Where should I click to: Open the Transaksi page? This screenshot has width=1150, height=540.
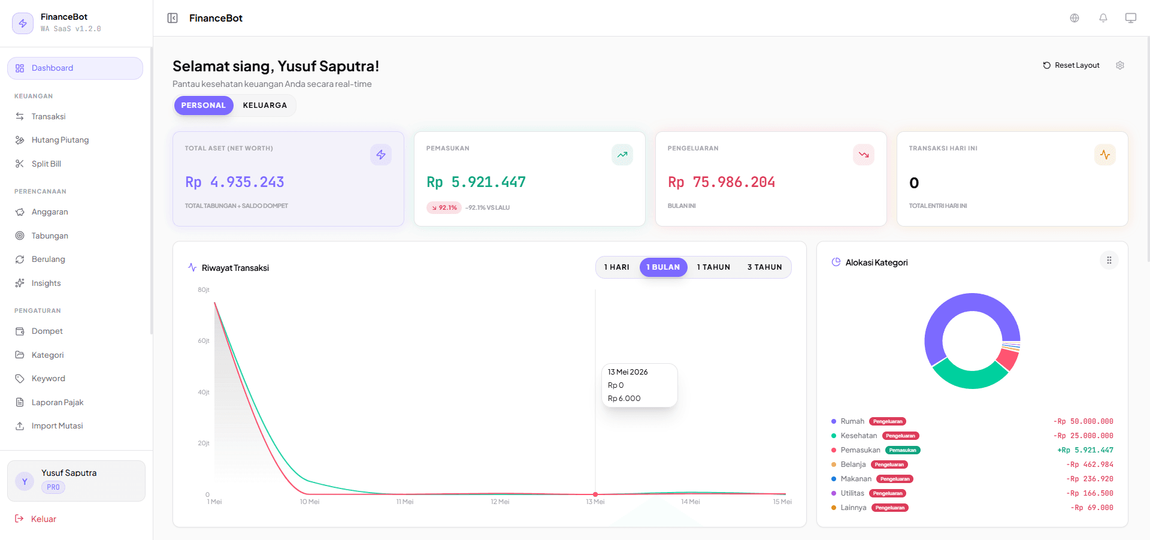click(x=75, y=116)
